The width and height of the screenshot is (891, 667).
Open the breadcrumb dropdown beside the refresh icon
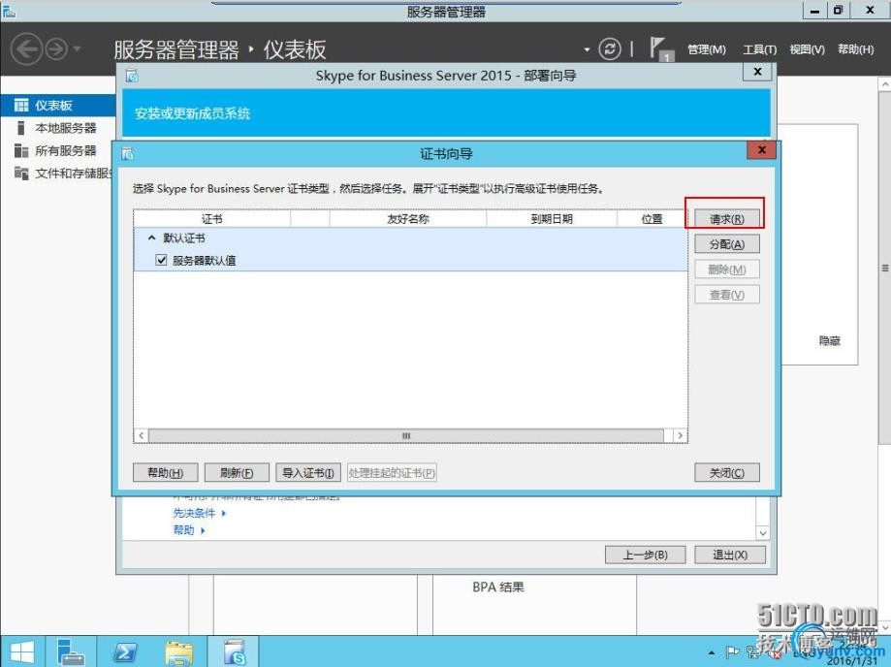coord(587,49)
